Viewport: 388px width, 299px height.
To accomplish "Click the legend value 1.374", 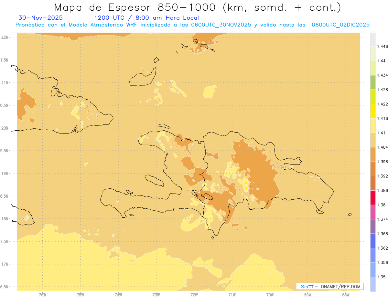I will [382, 219].
